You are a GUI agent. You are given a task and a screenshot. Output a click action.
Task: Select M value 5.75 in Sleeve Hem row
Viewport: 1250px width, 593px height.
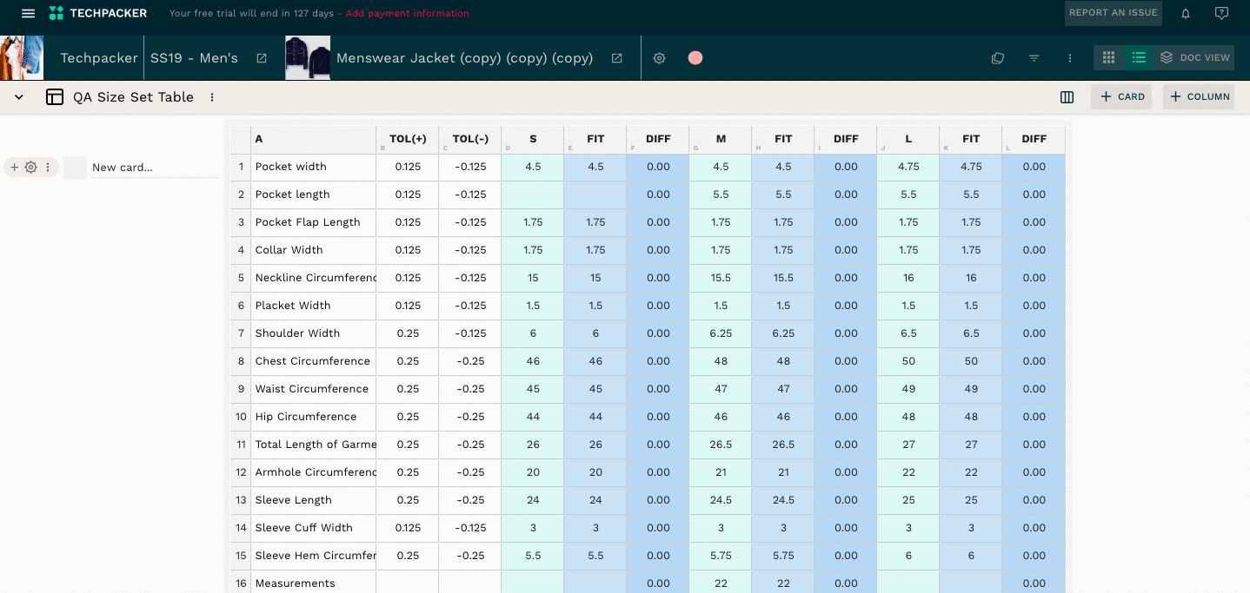(721, 556)
